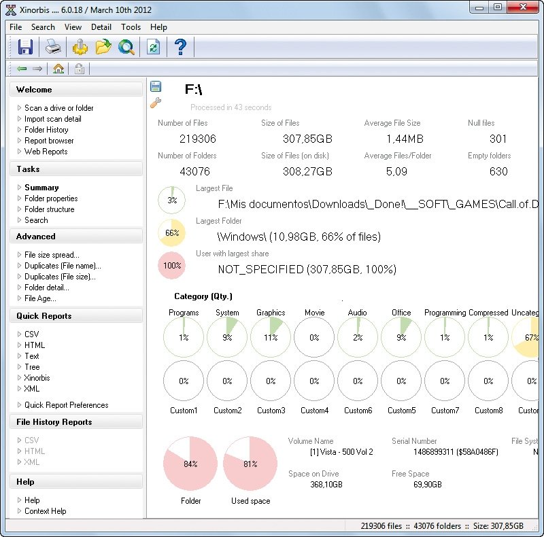Open Web Reports
This screenshot has height=537, width=544.
point(46,152)
